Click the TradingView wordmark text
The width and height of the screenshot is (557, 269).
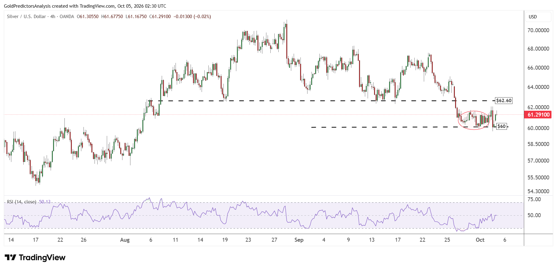(42, 257)
